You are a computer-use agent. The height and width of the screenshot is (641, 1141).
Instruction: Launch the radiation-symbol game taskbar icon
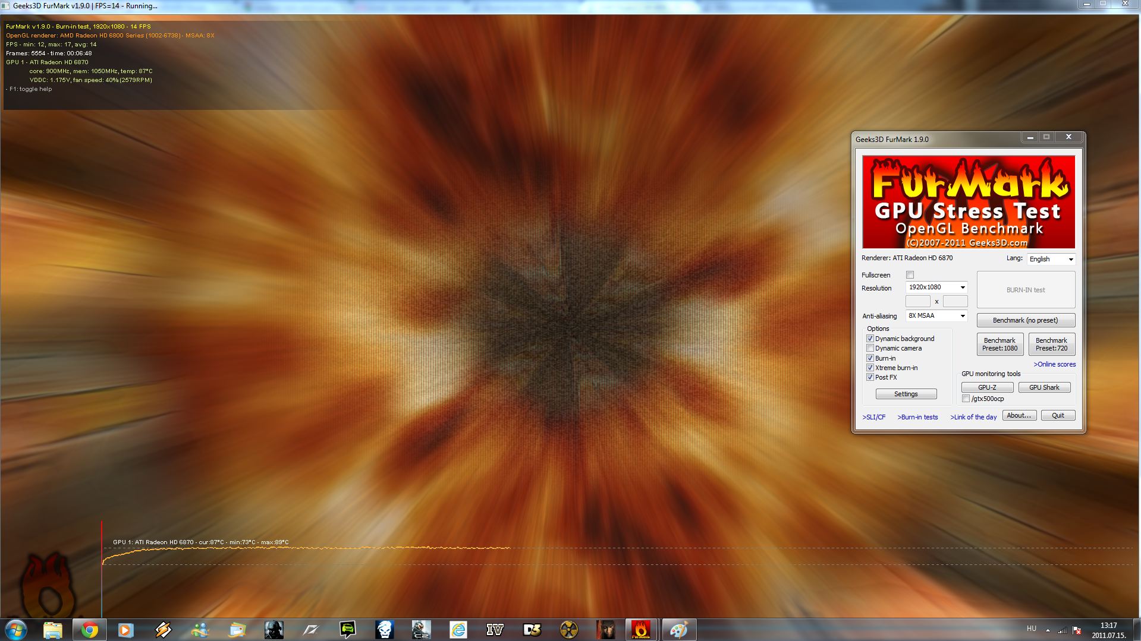click(569, 630)
